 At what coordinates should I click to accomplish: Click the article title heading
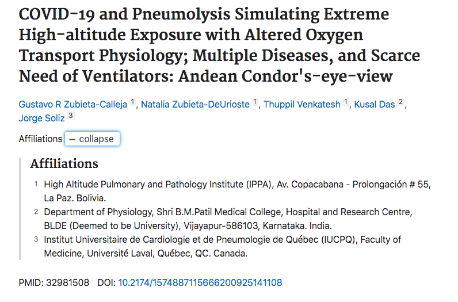[219, 45]
